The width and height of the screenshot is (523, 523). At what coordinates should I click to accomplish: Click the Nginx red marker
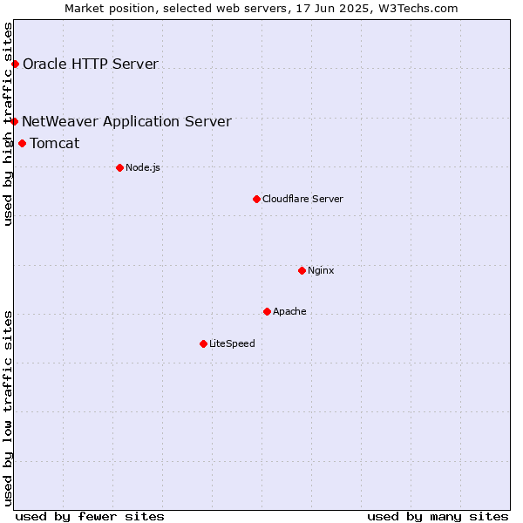click(302, 270)
